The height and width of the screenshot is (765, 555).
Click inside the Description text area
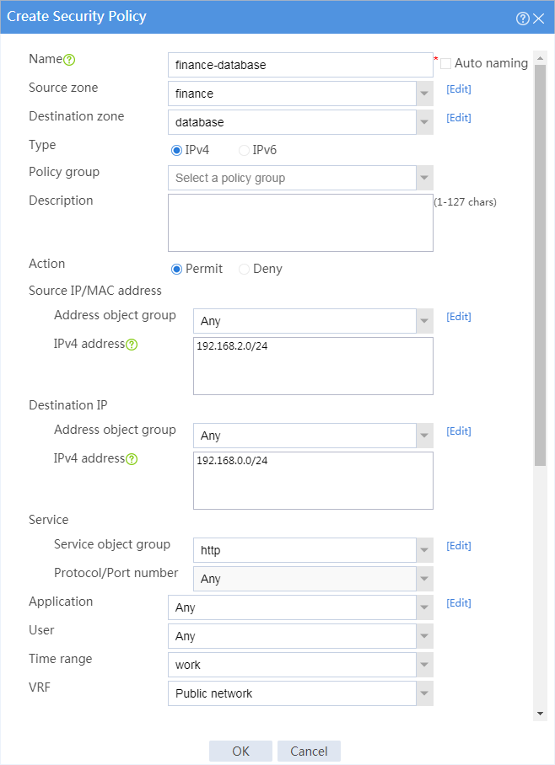coord(300,223)
